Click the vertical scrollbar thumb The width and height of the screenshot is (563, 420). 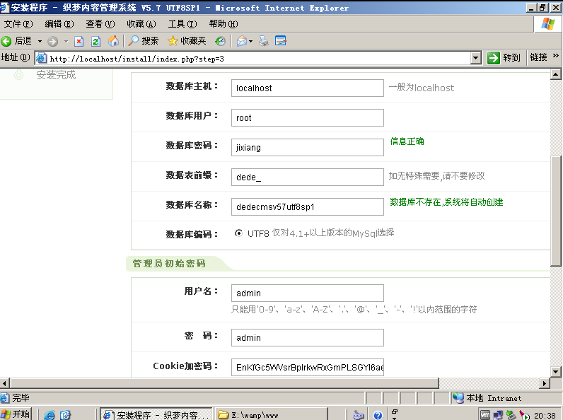click(555, 211)
